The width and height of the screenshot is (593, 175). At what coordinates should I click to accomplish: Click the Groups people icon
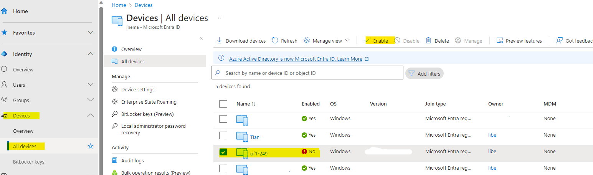tap(4, 100)
